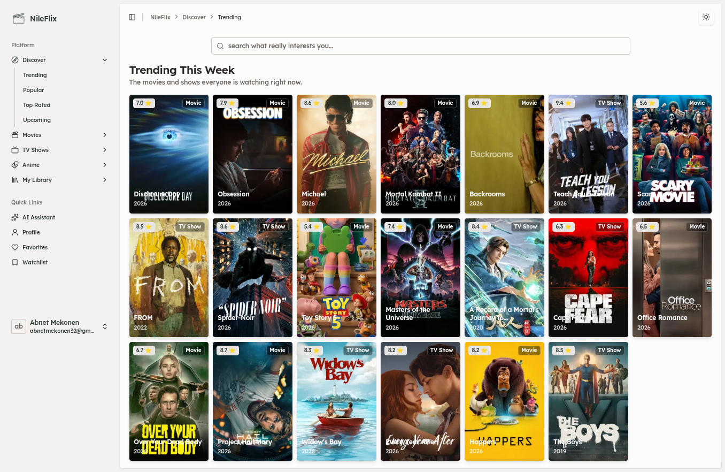Open A Record of a Mortal's Journey card

click(x=504, y=278)
